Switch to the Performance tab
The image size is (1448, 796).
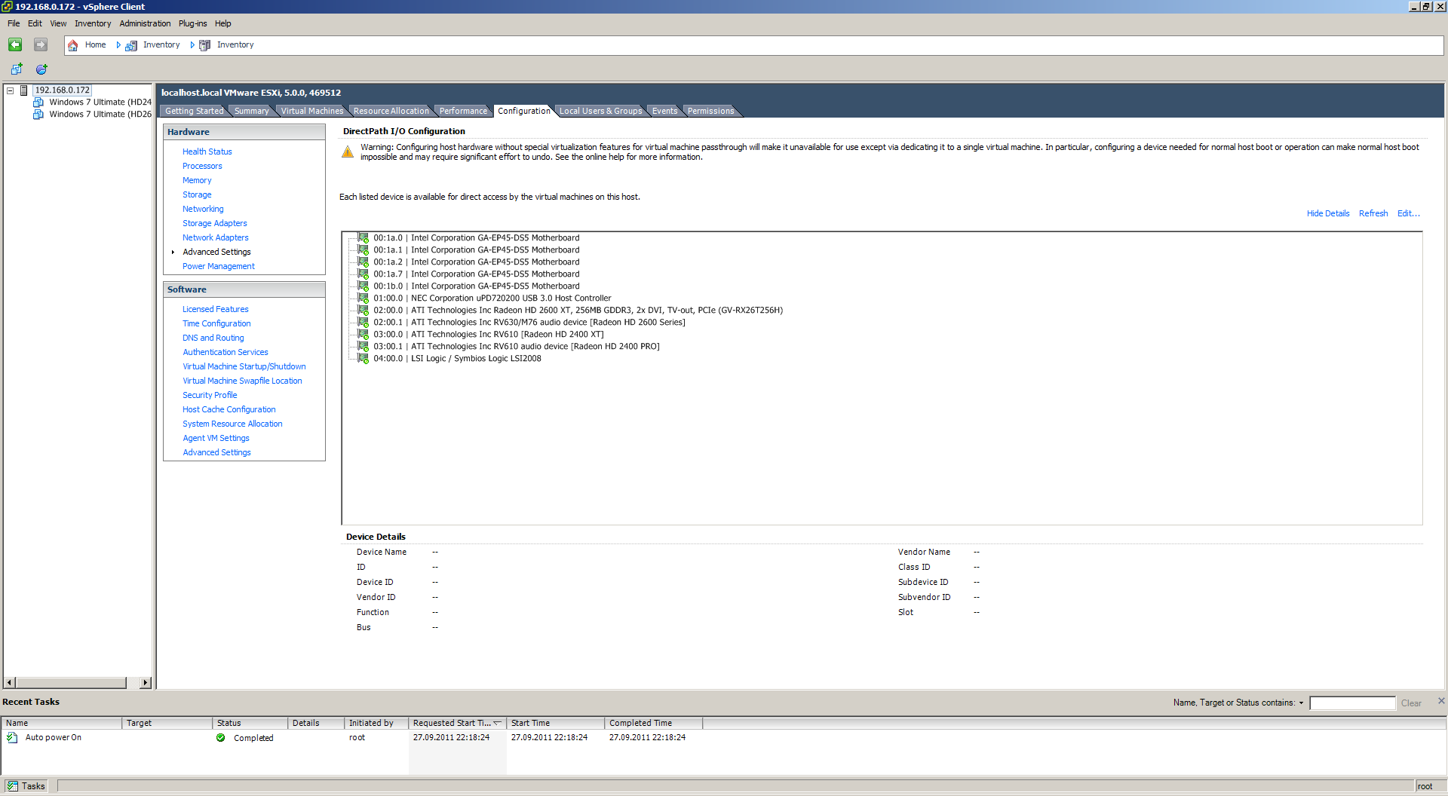click(x=463, y=111)
